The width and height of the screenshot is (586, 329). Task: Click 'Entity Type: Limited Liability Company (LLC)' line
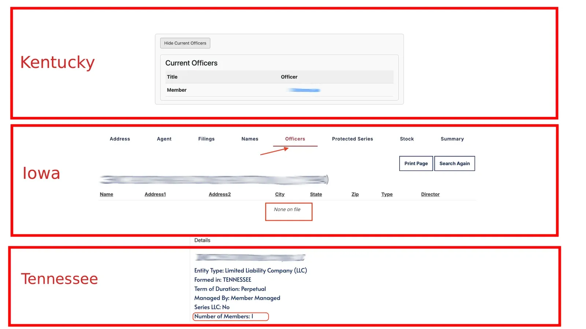251,271
